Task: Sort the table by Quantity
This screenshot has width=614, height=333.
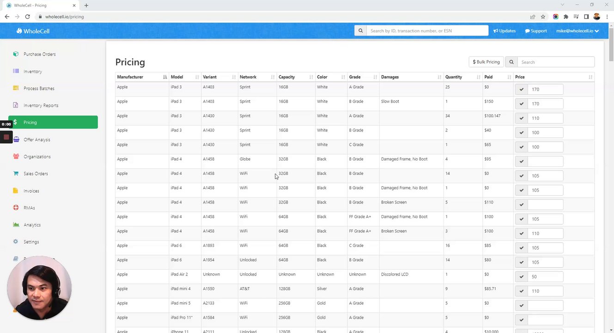Action: (463, 77)
